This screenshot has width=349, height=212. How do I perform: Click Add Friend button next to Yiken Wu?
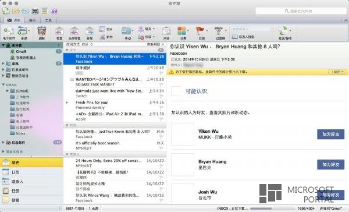click(x=330, y=134)
